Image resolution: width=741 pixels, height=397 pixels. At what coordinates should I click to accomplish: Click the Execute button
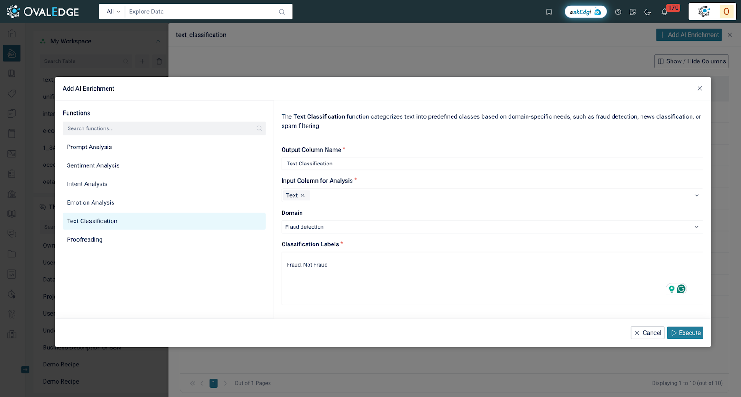(685, 333)
